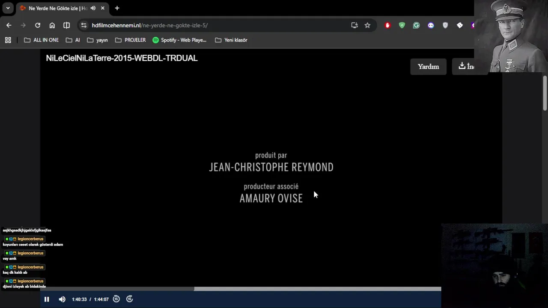The height and width of the screenshot is (308, 548).
Task: Mute the video player volume
Action: [x=62, y=299]
